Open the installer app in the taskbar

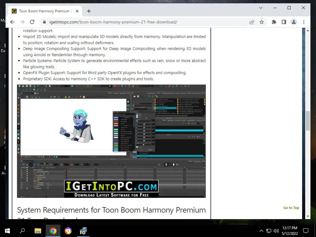(83, 231)
